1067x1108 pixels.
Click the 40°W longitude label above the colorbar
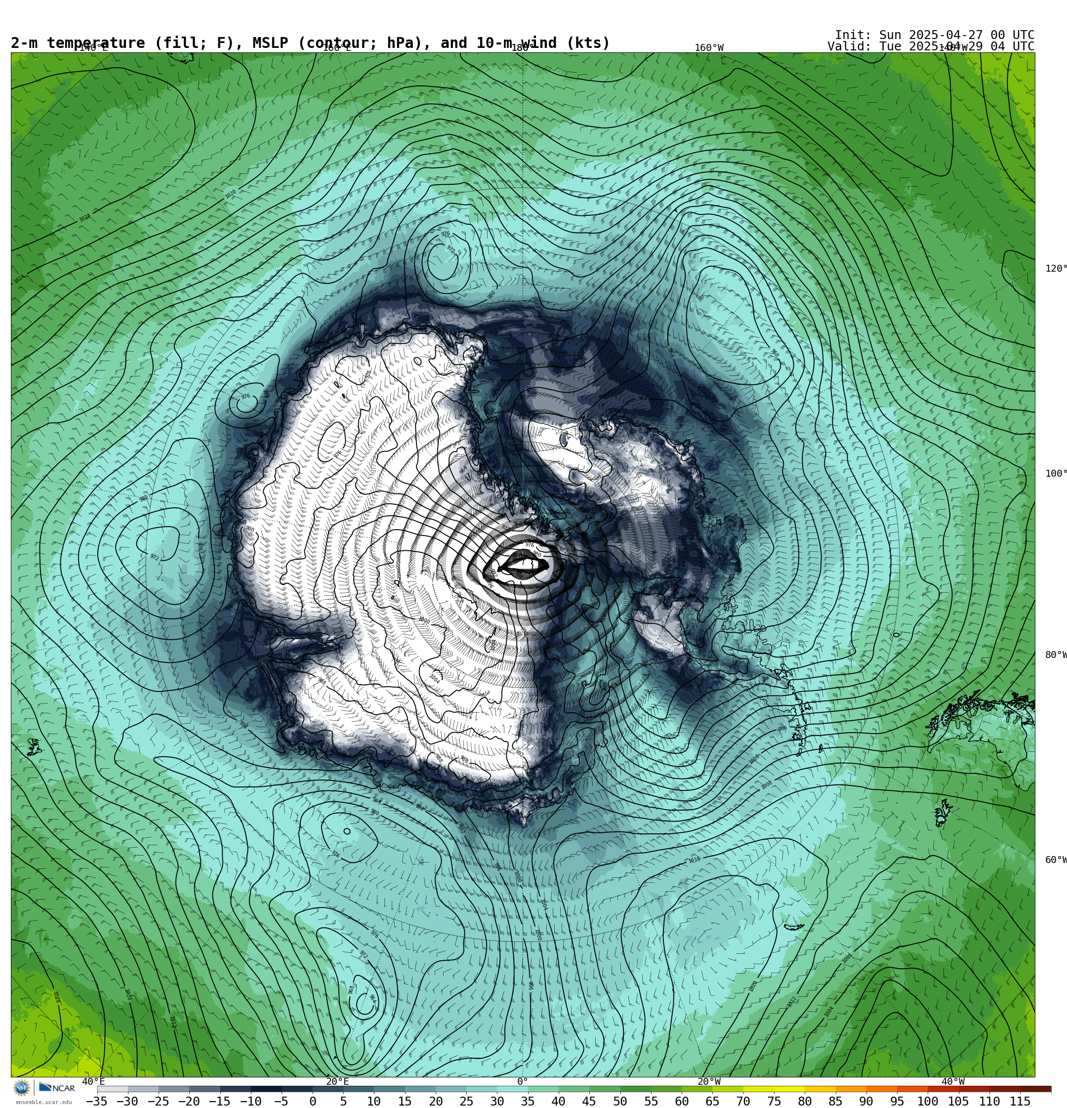(x=953, y=1081)
